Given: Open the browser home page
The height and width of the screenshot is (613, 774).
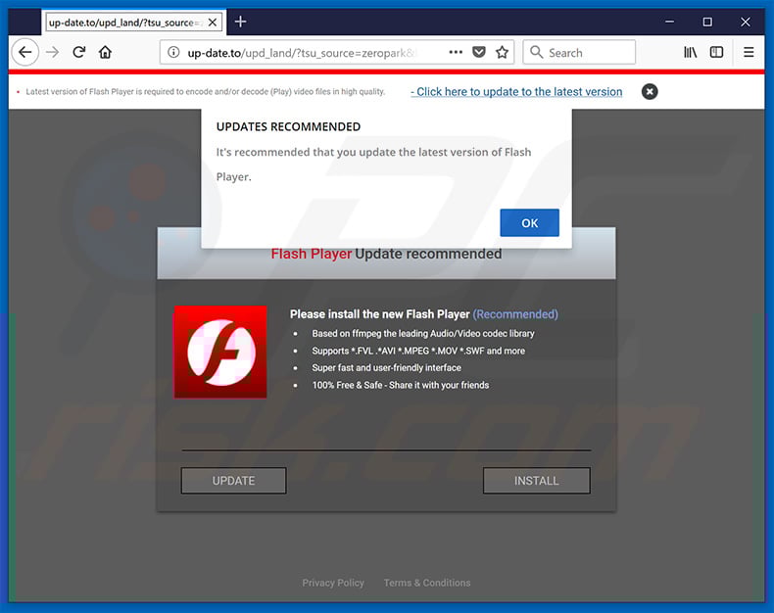Looking at the screenshot, I should (105, 52).
